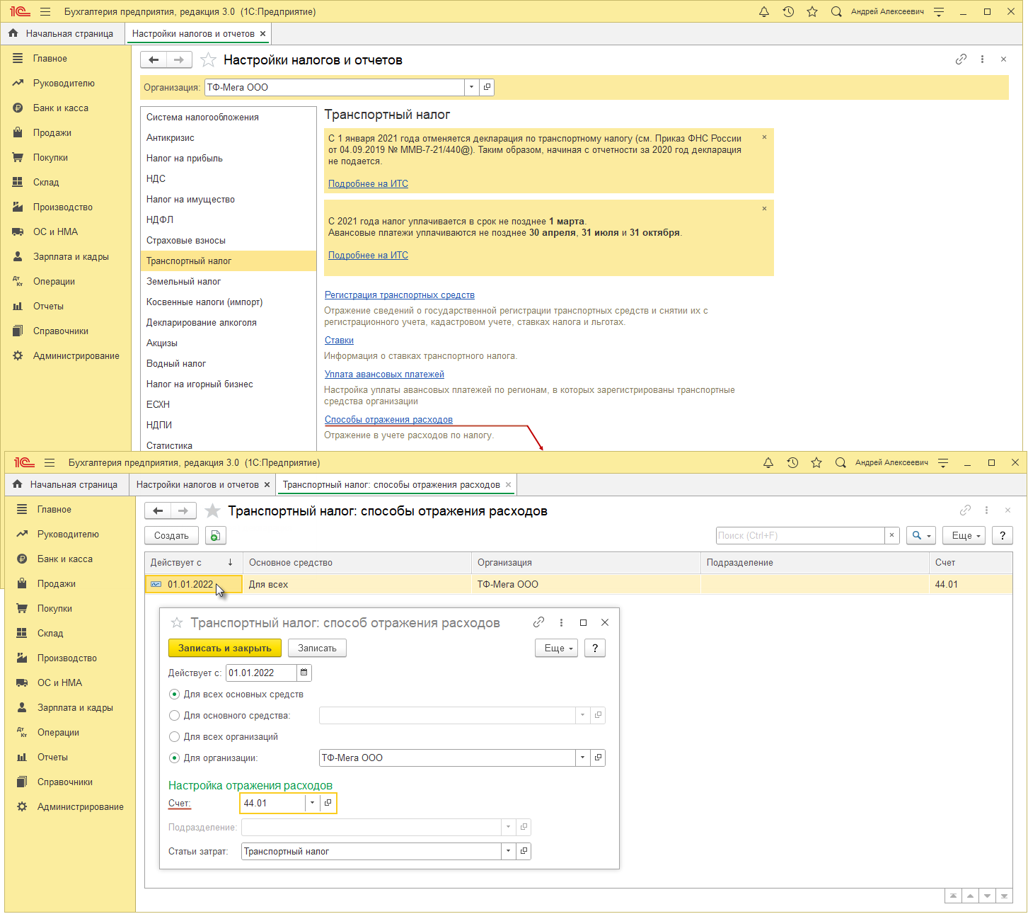
Task: Open 'Зарплата и кадры' section in bottom window
Action: click(x=75, y=707)
